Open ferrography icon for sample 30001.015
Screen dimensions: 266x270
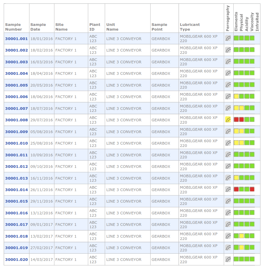(x=228, y=201)
